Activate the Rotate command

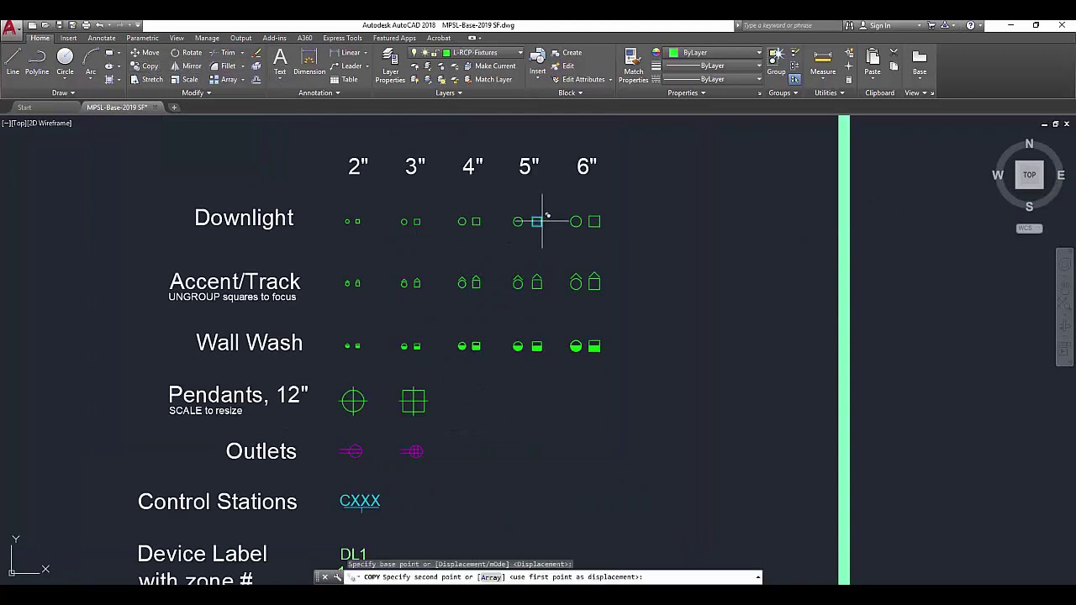tap(186, 52)
